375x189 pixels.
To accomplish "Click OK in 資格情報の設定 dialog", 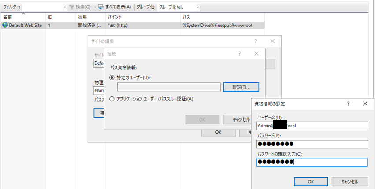I will pyautogui.click(x=311, y=182).
